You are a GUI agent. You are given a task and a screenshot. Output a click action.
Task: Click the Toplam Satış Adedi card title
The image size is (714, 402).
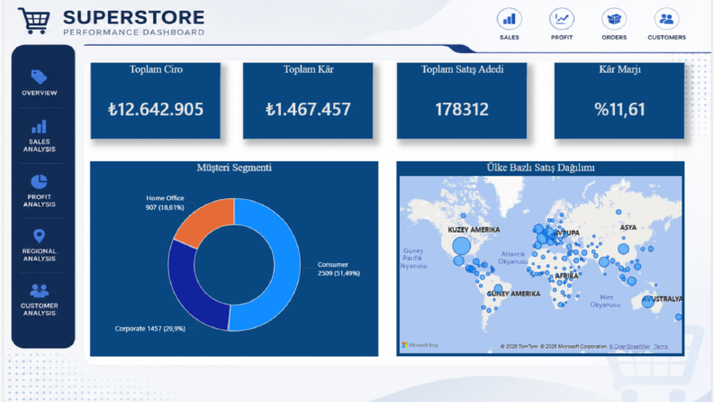click(x=462, y=69)
